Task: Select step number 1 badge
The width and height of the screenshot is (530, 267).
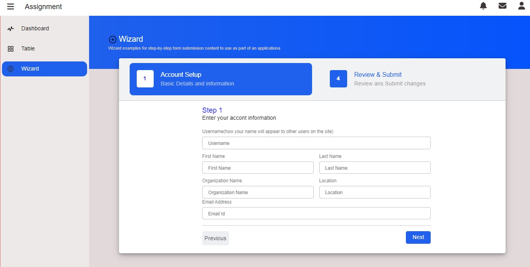Action: pos(145,79)
